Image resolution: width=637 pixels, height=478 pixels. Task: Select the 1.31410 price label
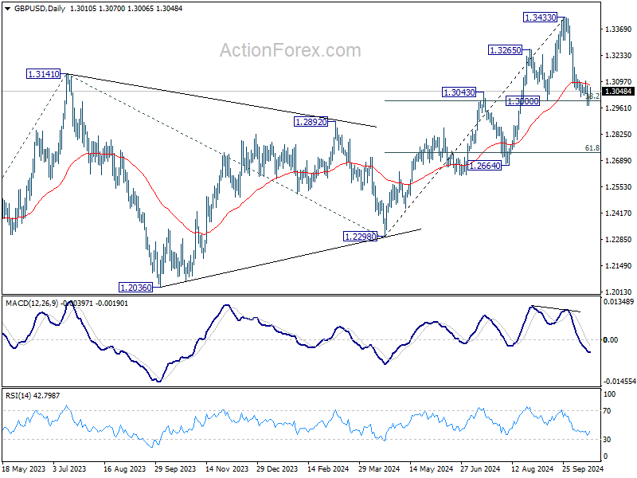coord(44,74)
